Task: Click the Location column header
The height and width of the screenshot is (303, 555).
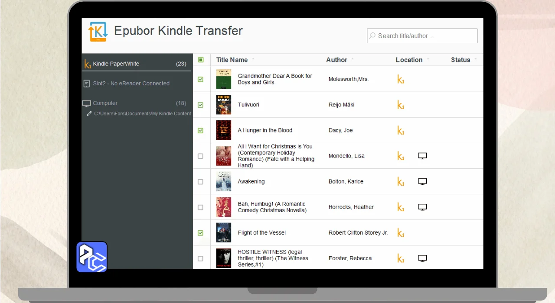Action: click(409, 60)
